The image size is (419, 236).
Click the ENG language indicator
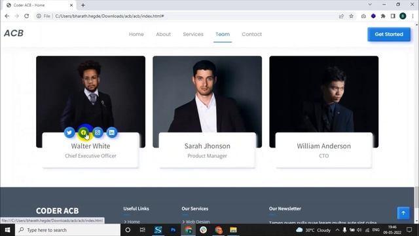(376, 230)
